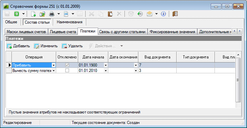
Task: Click the envelope message icon
Action: click(x=149, y=14)
